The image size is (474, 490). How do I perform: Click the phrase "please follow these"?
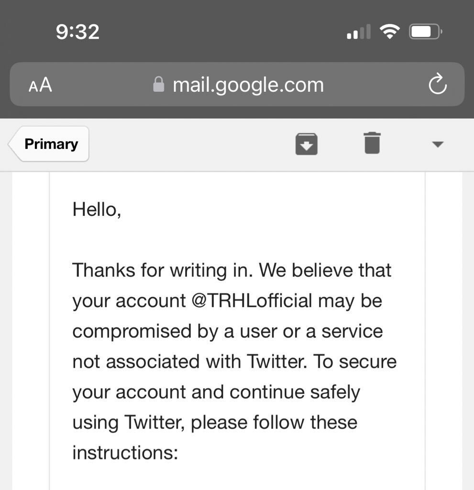point(274,423)
